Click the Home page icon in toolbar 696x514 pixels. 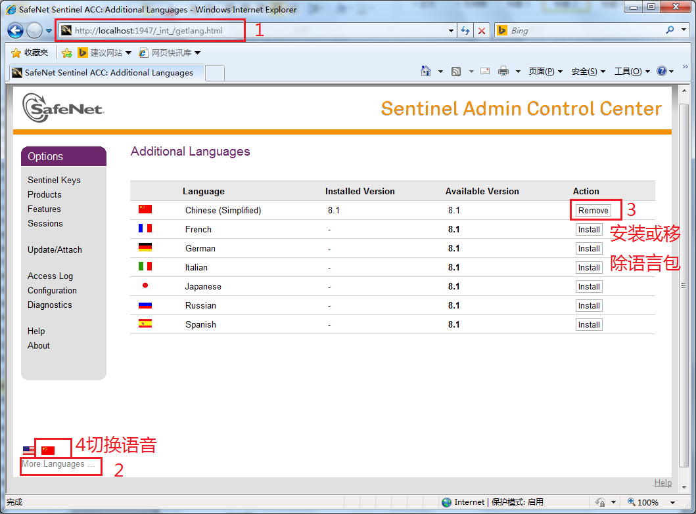[x=426, y=72]
